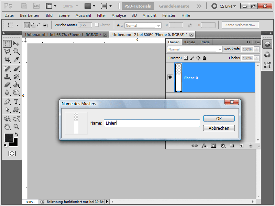Screen dimensions: 275x206
Task: Open the Ebene menu
Action: pos(64,15)
